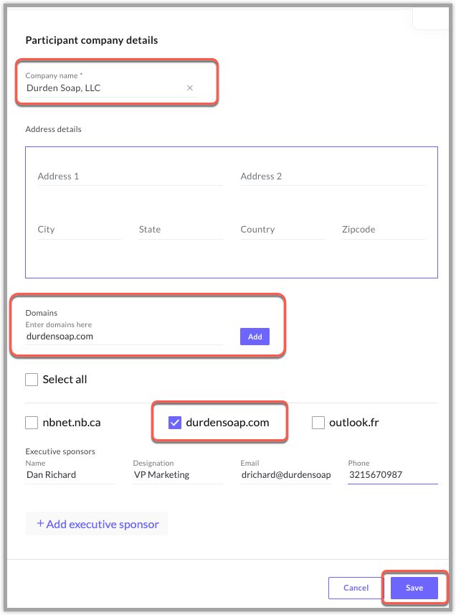Edit the sponsor Email field
This screenshot has height=615, width=456.
coord(285,475)
